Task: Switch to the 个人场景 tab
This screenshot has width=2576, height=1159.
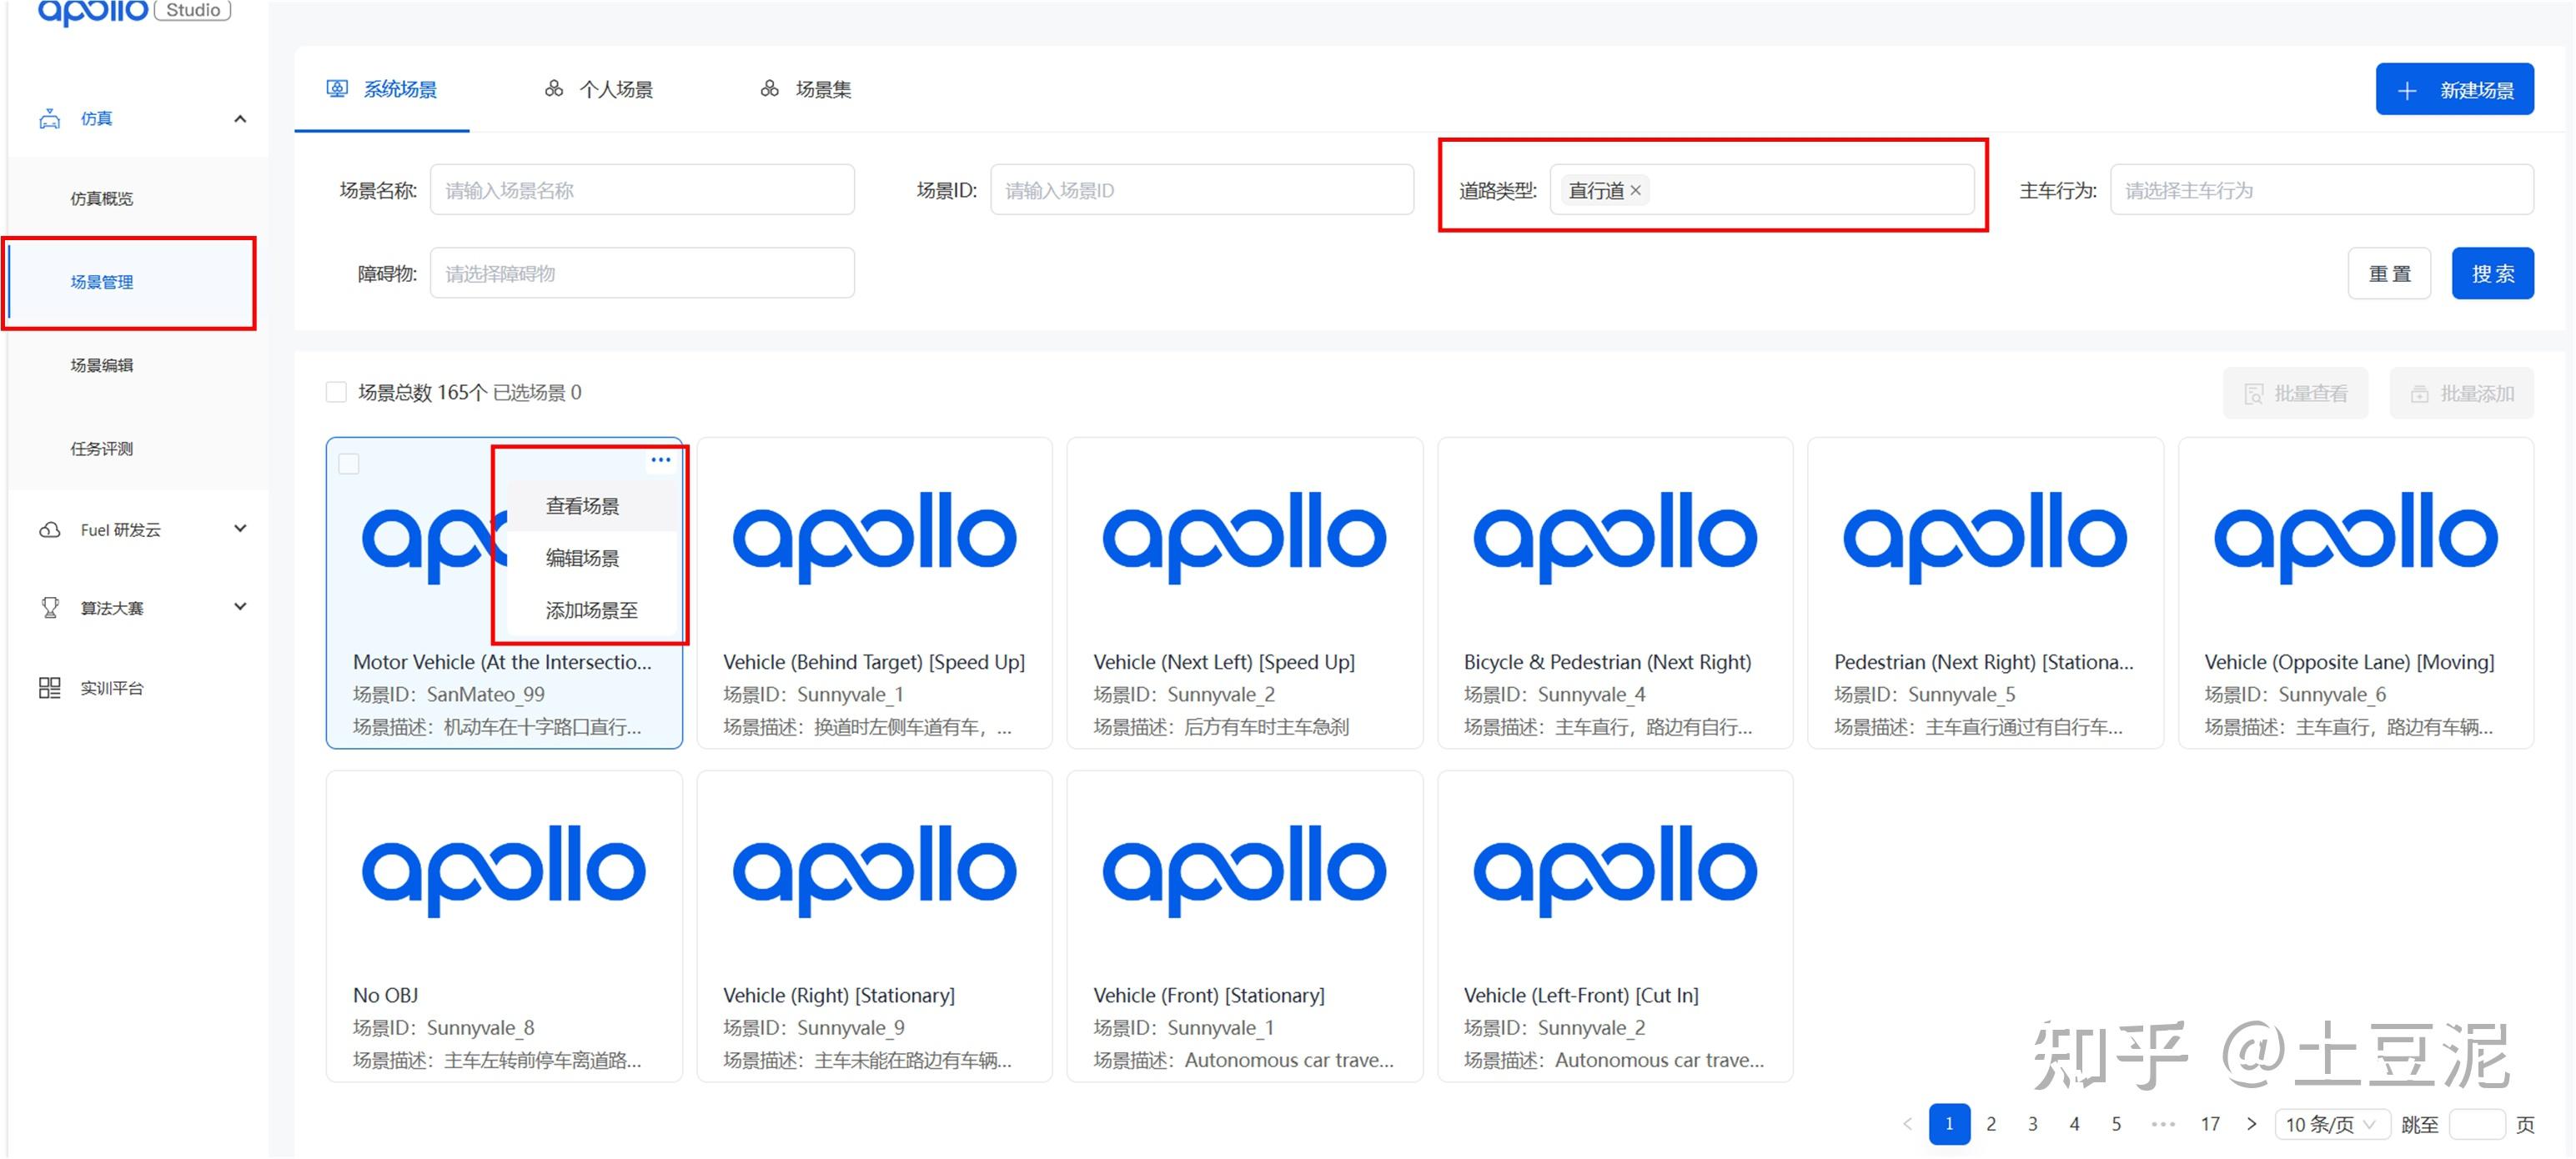Action: click(599, 89)
